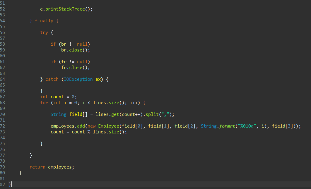Click br.close() on line 59
The image size is (311, 189).
(75, 50)
